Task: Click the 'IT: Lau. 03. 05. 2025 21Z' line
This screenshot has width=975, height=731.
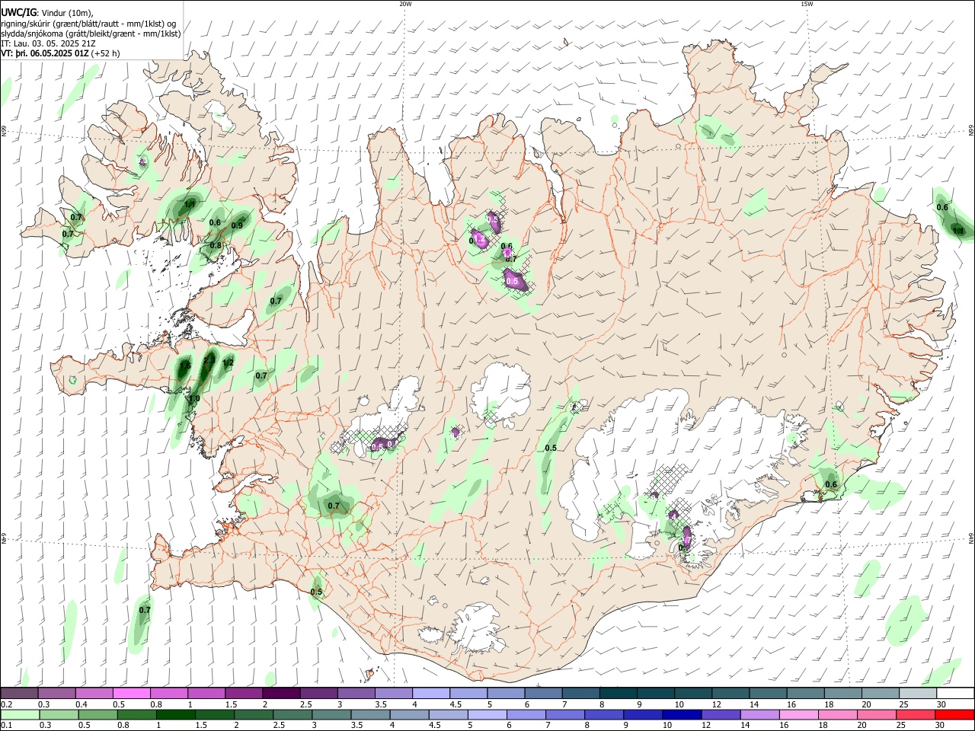Action: [x=48, y=43]
